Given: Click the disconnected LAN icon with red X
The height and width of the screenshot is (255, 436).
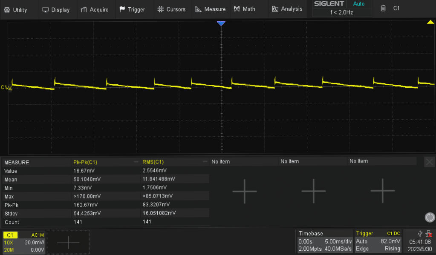Looking at the screenshot, I should click(x=429, y=233).
